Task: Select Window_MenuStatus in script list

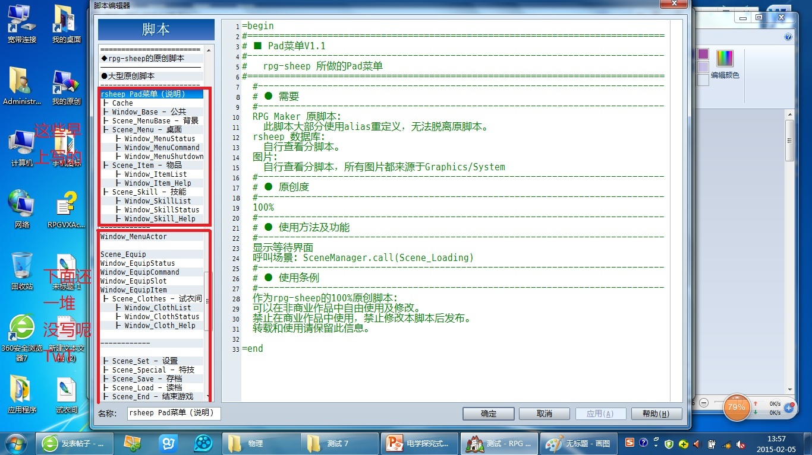Action: tap(152, 138)
